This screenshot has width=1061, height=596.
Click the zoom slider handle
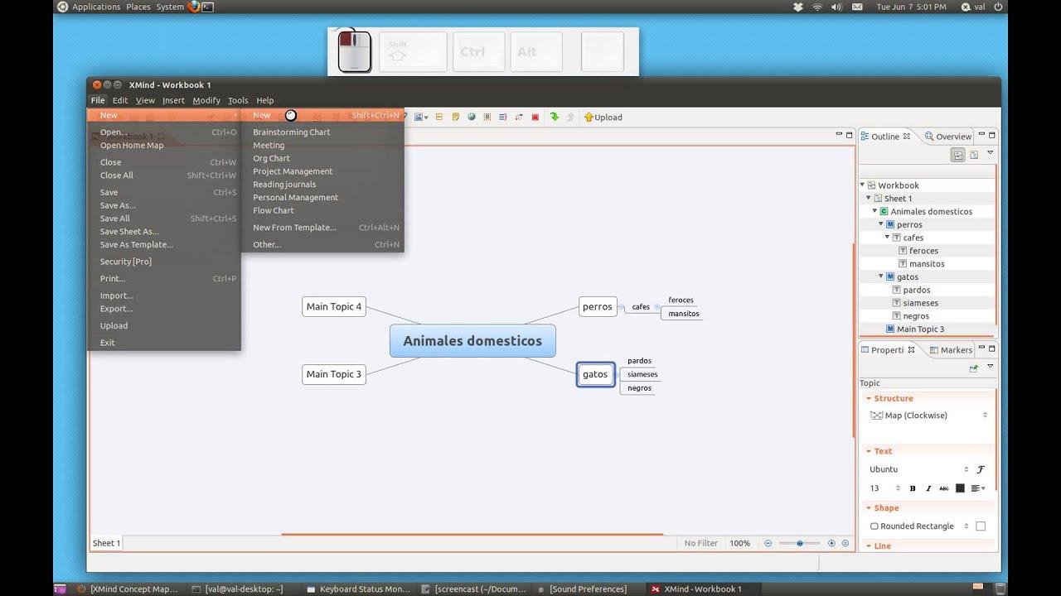[x=799, y=543]
